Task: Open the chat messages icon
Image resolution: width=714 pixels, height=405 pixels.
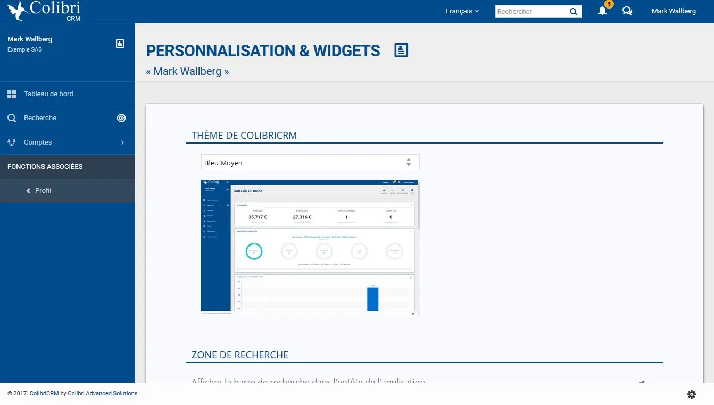Action: 627,11
